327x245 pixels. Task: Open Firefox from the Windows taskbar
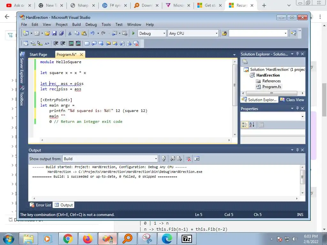[87, 239]
